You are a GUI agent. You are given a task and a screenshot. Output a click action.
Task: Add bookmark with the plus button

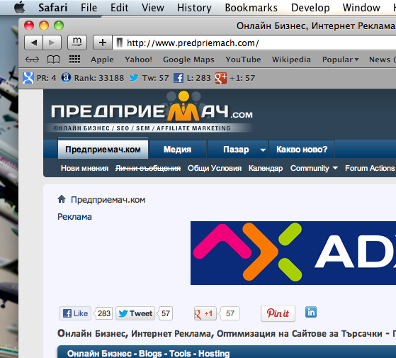point(103,43)
